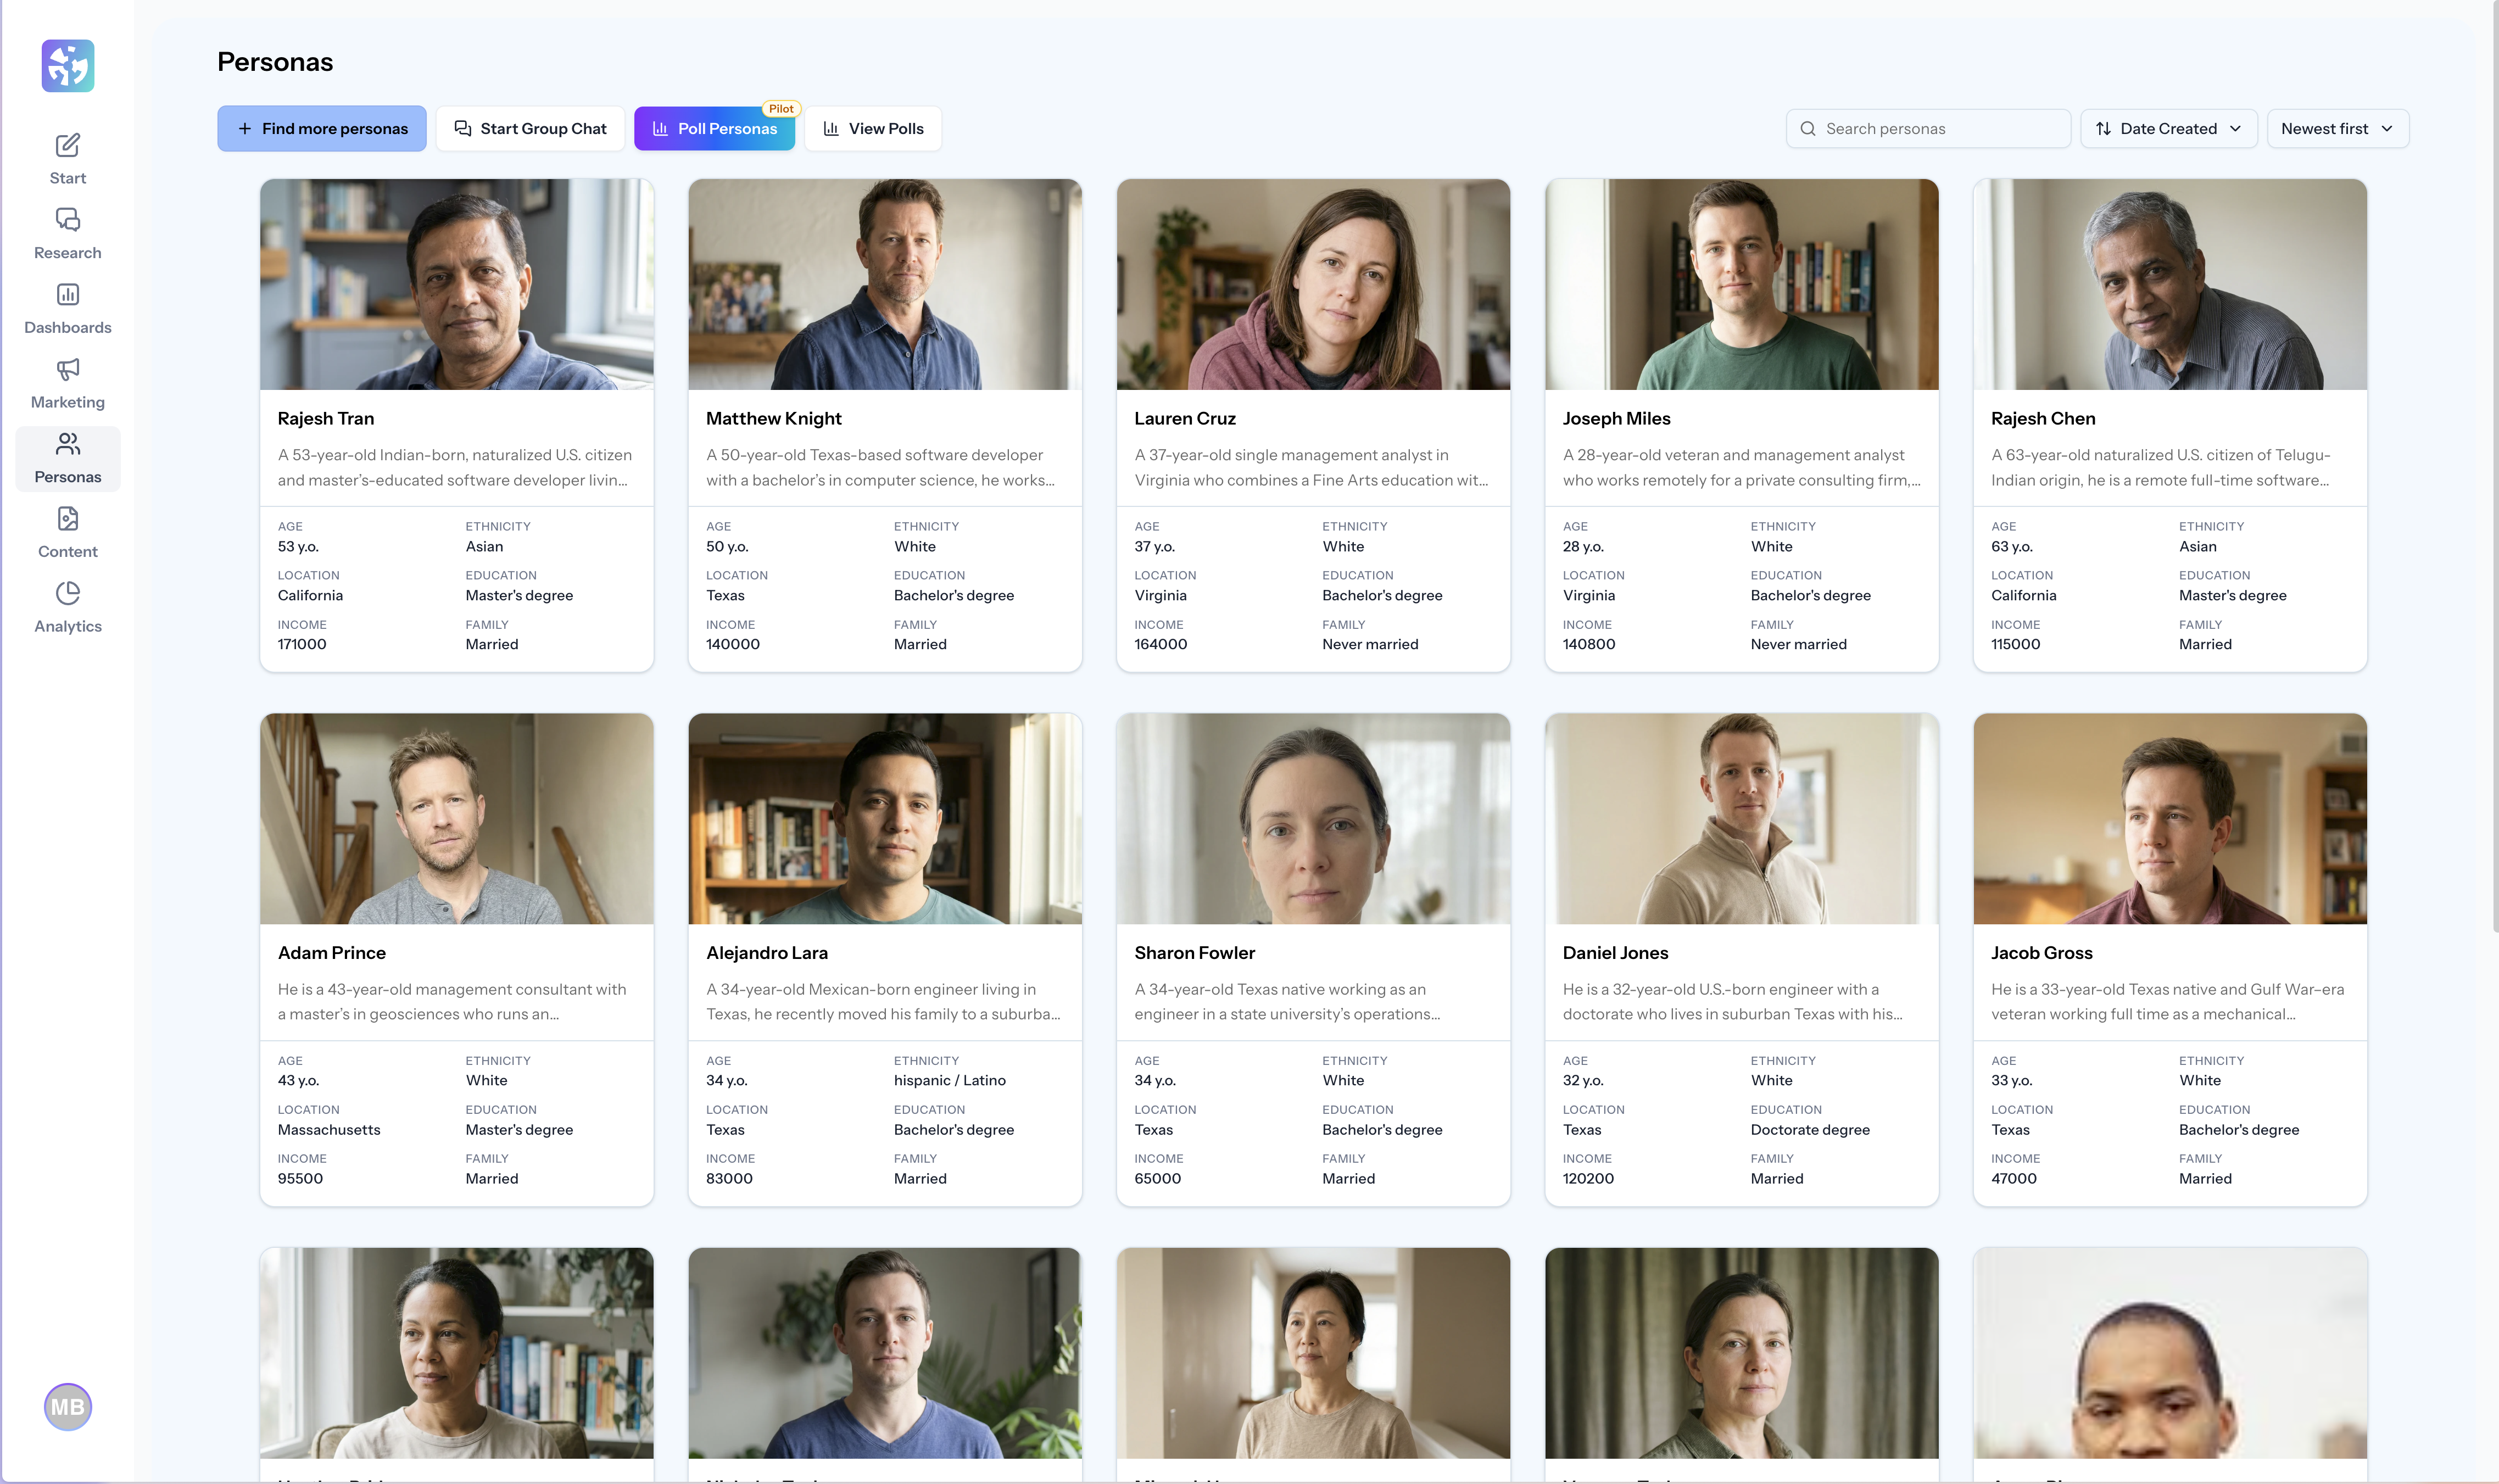Click the chat bubbles icon on Start Group Chat
This screenshot has height=1484, width=2499.
[x=463, y=129]
